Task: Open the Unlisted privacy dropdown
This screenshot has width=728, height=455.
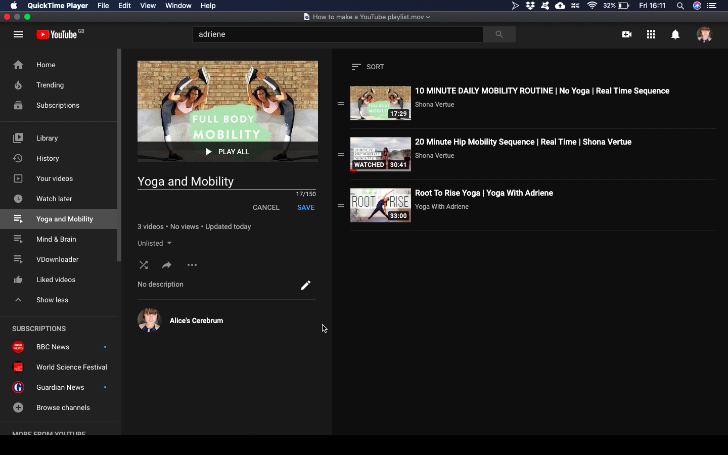Action: [x=155, y=243]
